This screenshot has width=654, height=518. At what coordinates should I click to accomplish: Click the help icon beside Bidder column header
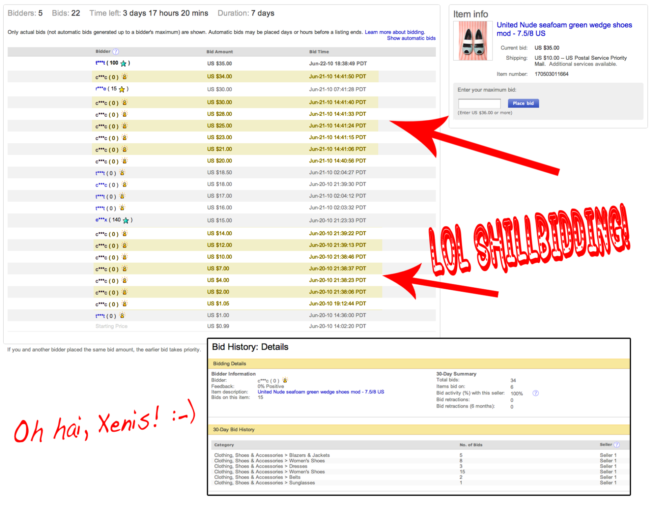[116, 52]
